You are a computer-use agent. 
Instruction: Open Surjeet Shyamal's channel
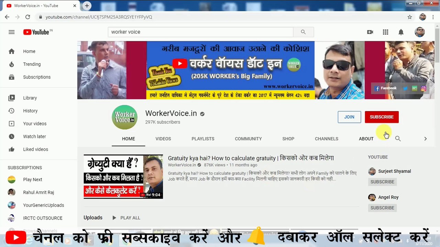coord(395,171)
